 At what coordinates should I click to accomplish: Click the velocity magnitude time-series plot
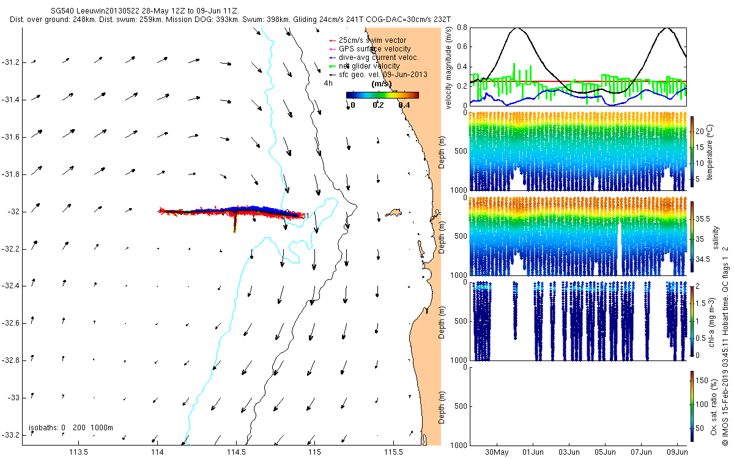(x=578, y=66)
